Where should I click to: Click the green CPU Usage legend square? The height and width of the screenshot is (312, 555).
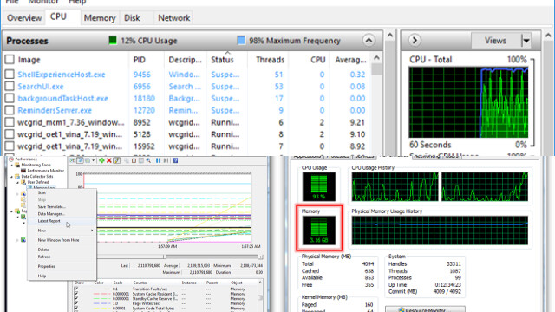[x=113, y=41]
